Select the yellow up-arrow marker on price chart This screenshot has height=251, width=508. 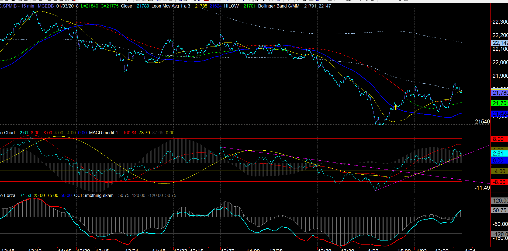(396, 107)
